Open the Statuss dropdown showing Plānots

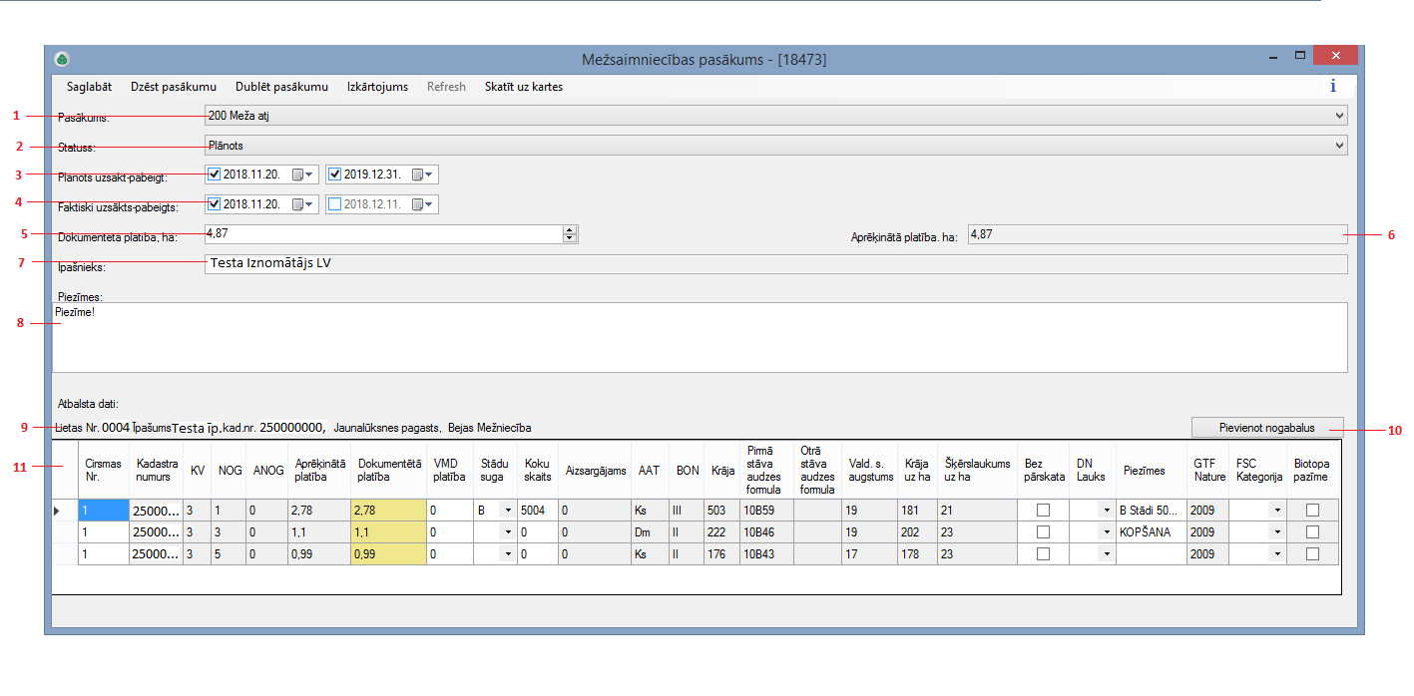pos(1338,146)
